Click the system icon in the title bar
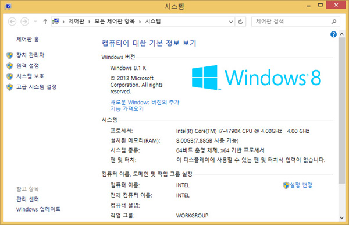This screenshot has height=225, width=349. [x=8, y=6]
